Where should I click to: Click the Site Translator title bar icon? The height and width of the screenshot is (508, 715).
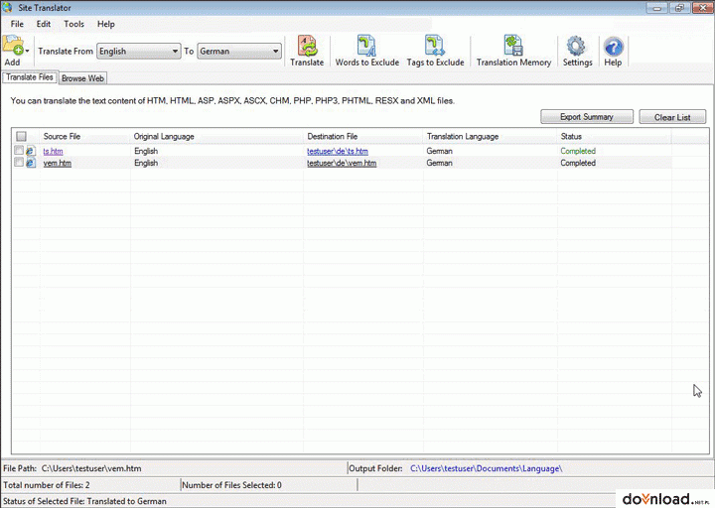[x=7, y=7]
